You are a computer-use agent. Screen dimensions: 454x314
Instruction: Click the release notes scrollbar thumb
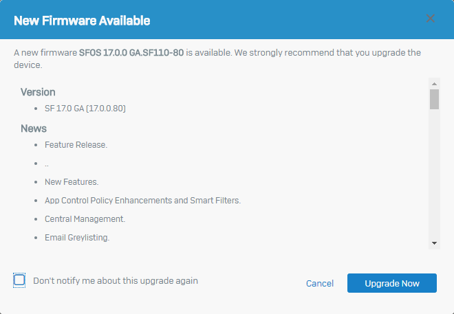point(434,99)
